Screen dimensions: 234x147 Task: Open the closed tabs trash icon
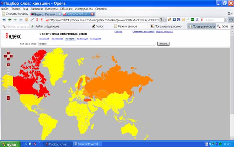coord(229,14)
